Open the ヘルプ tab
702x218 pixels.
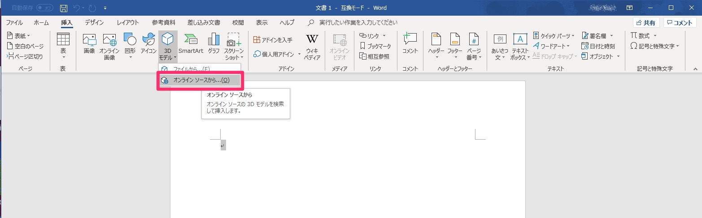click(287, 22)
